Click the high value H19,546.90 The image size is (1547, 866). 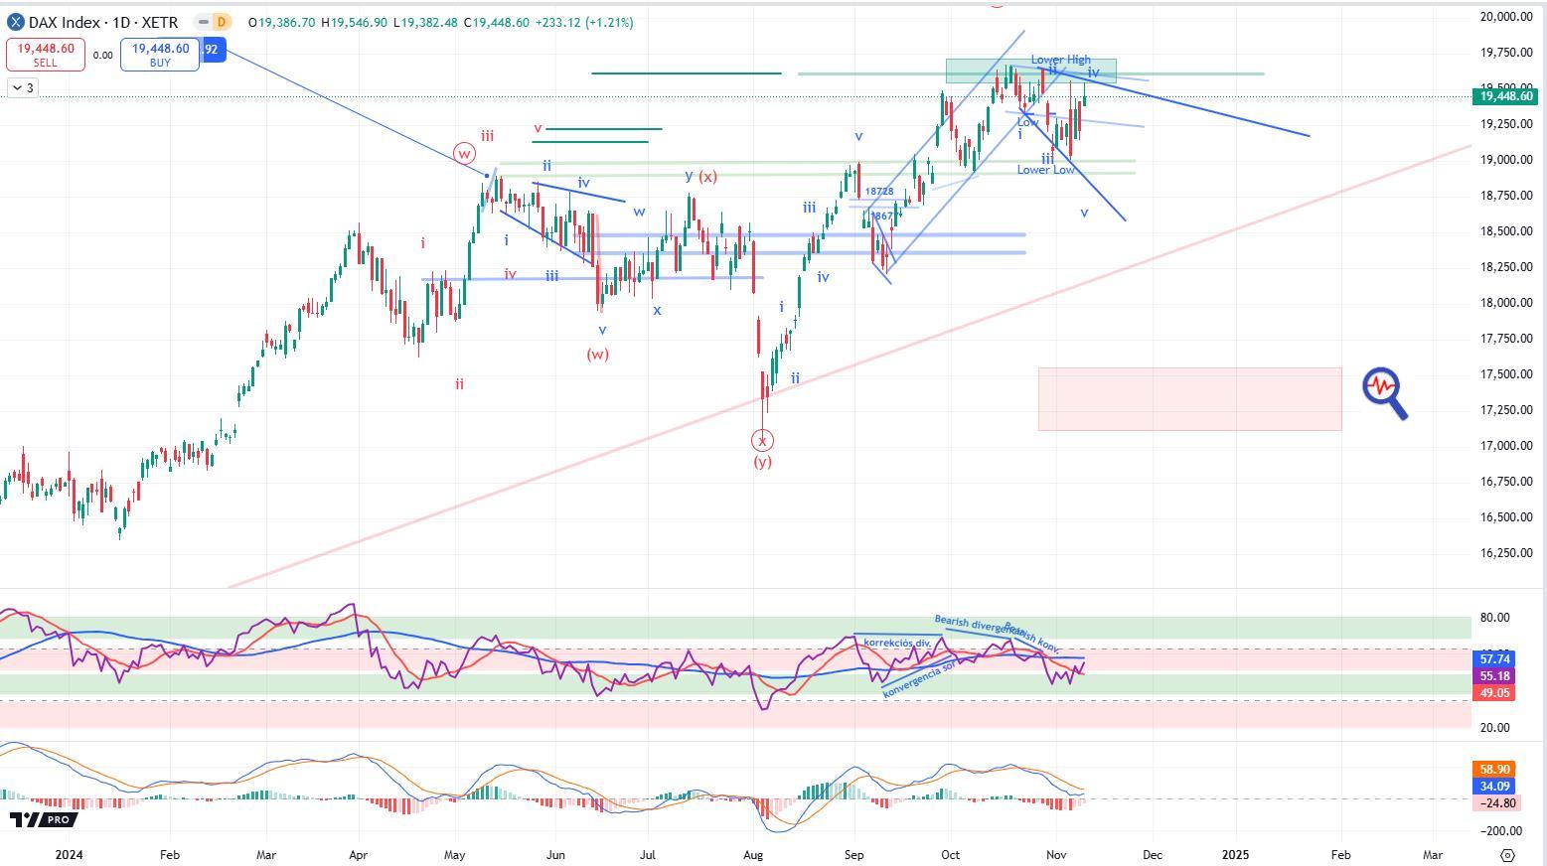pos(354,22)
